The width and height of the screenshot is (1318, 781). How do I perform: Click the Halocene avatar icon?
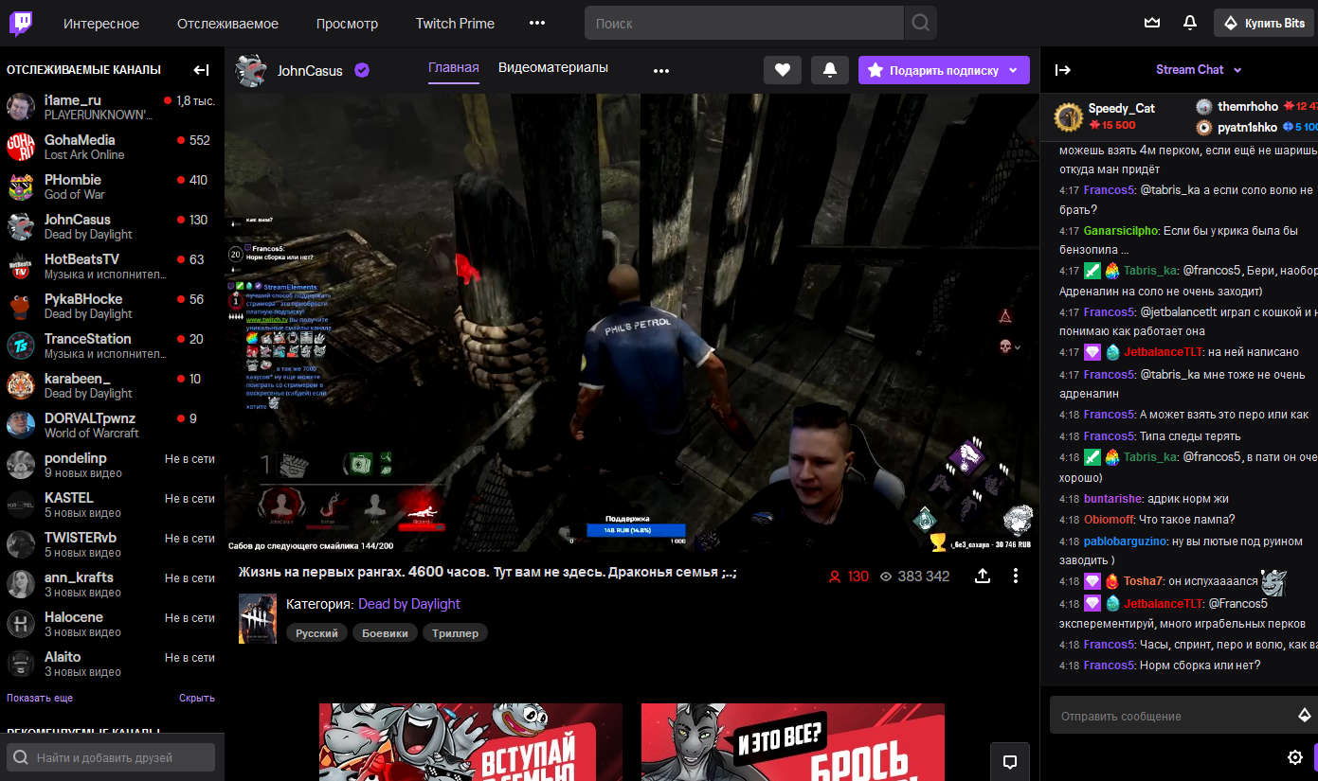[x=21, y=624]
